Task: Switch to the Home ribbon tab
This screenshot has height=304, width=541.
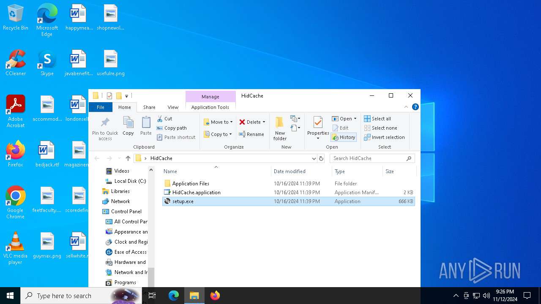Action: pyautogui.click(x=125, y=107)
